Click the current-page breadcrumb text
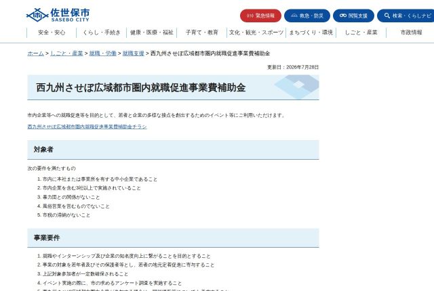The image size is (434, 291). tap(210, 53)
